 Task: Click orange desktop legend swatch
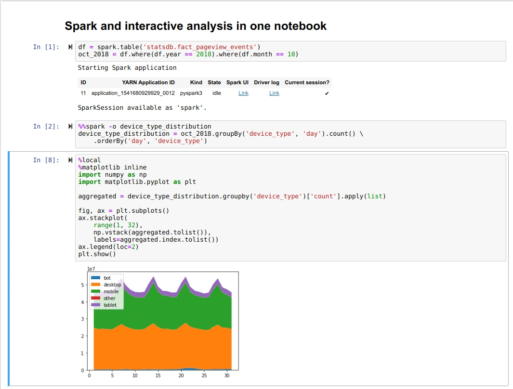click(95, 285)
